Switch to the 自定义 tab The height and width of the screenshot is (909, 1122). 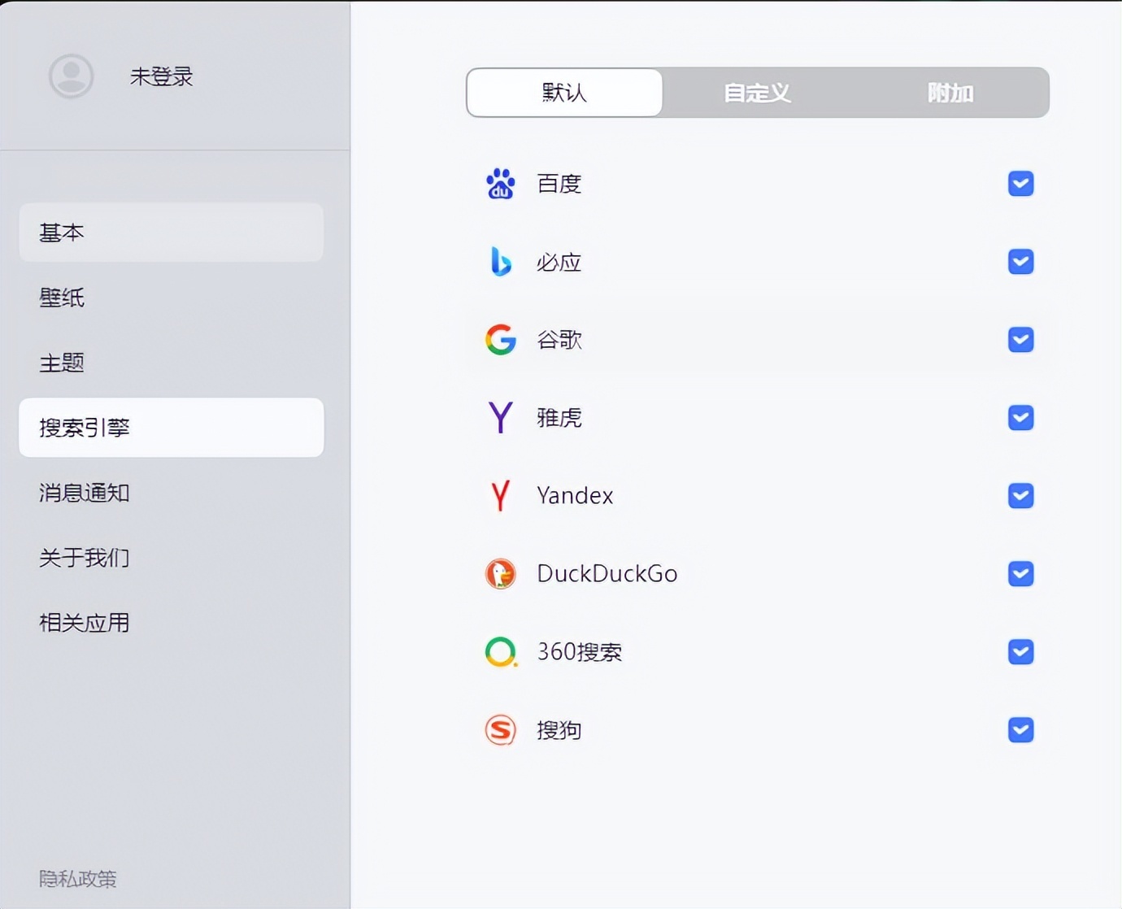pos(757,93)
